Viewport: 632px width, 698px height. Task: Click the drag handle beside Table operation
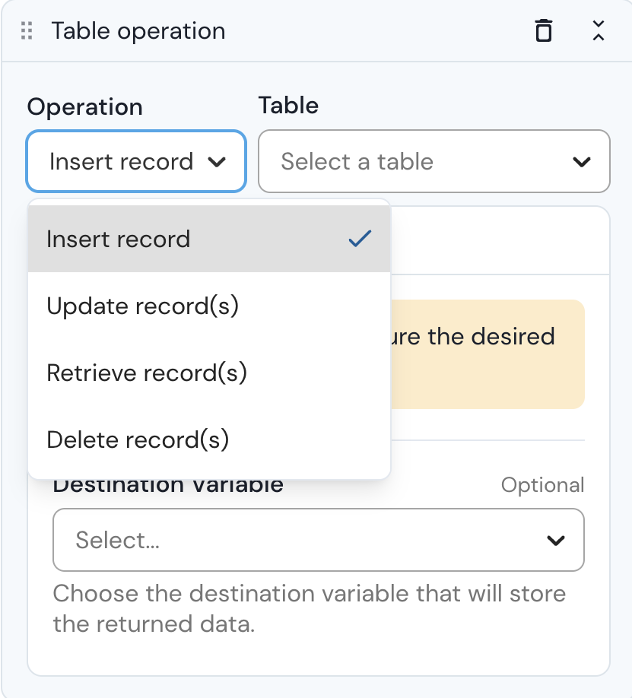27,31
